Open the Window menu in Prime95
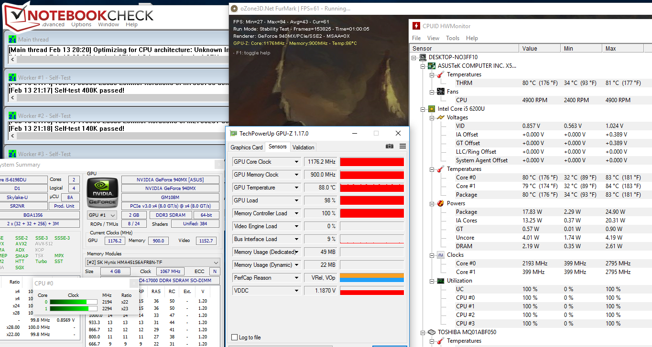The width and height of the screenshot is (652, 347). (x=109, y=24)
